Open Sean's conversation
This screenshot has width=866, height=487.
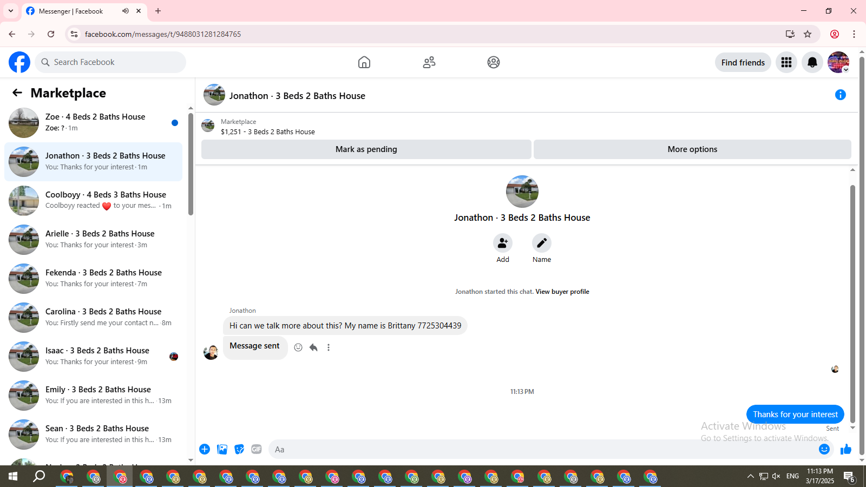click(93, 435)
